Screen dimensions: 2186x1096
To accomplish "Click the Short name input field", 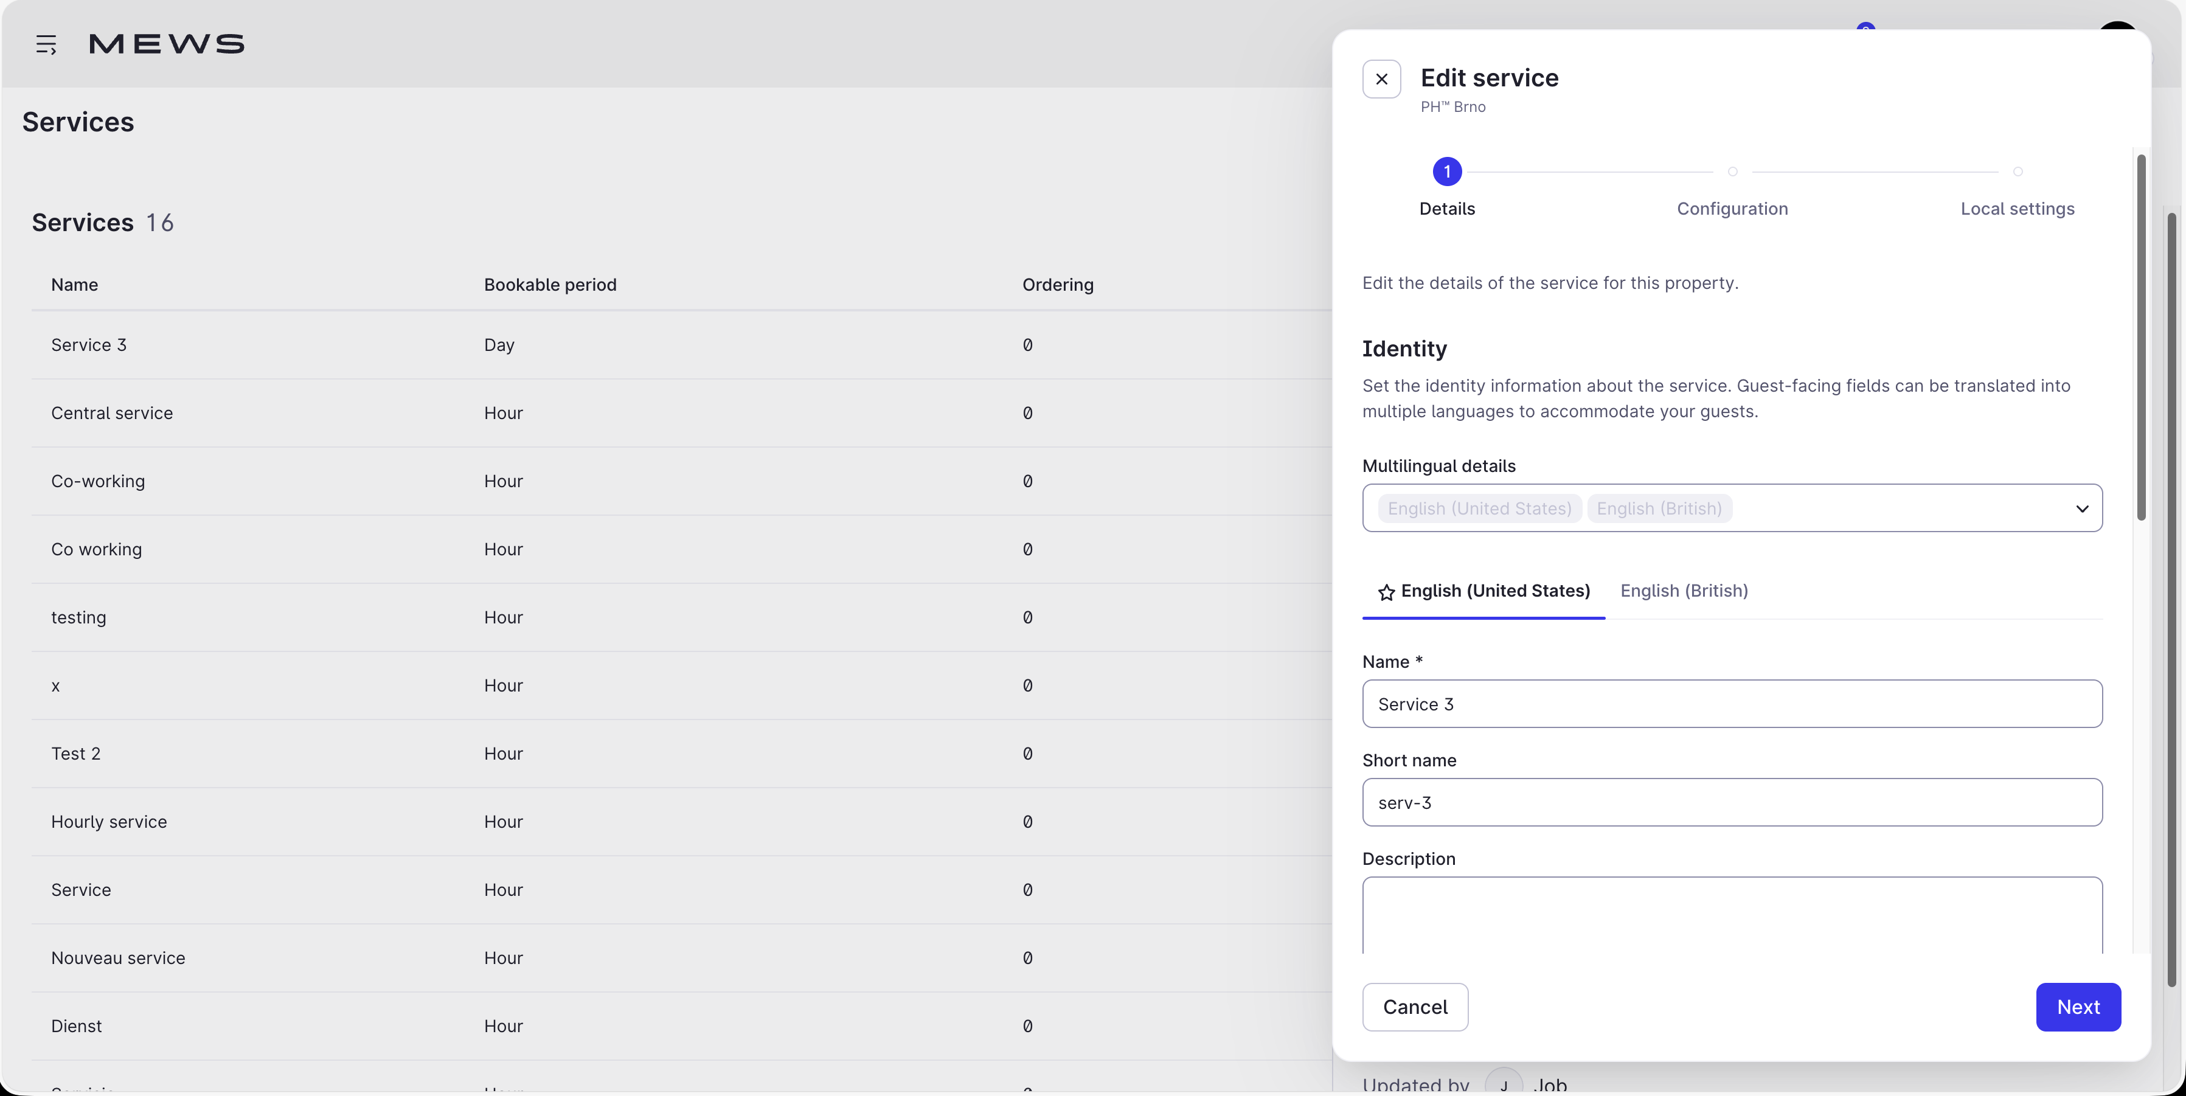I will click(1732, 802).
